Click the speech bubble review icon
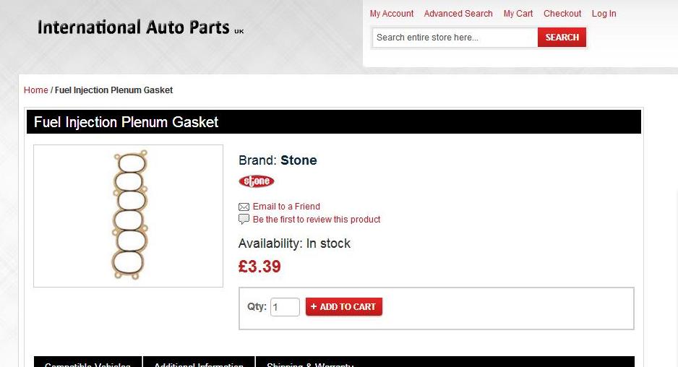 click(244, 219)
